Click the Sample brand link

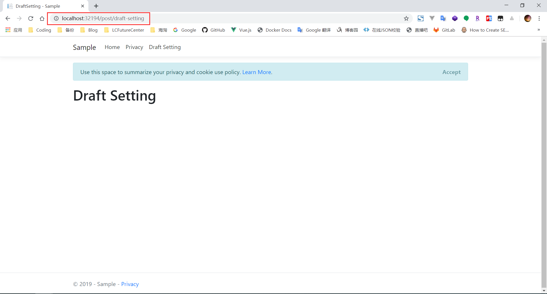(x=84, y=47)
